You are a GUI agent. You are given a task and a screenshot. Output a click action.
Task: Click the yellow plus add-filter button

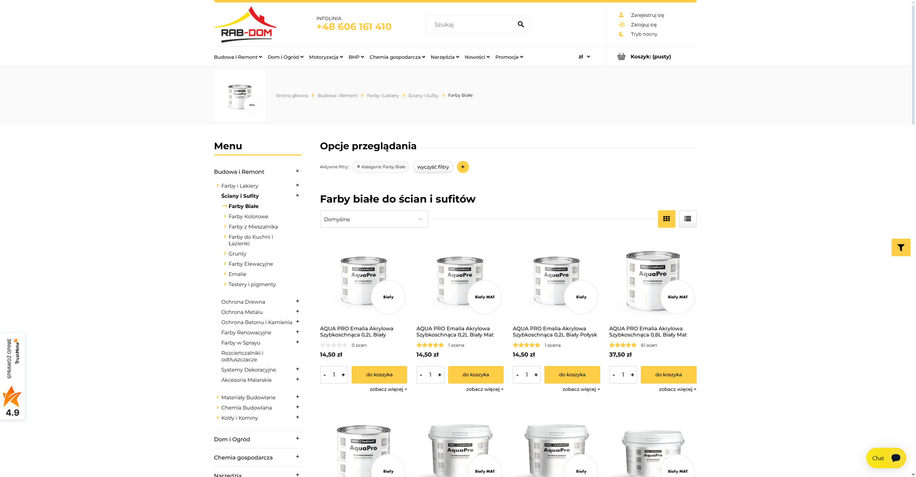[463, 167]
